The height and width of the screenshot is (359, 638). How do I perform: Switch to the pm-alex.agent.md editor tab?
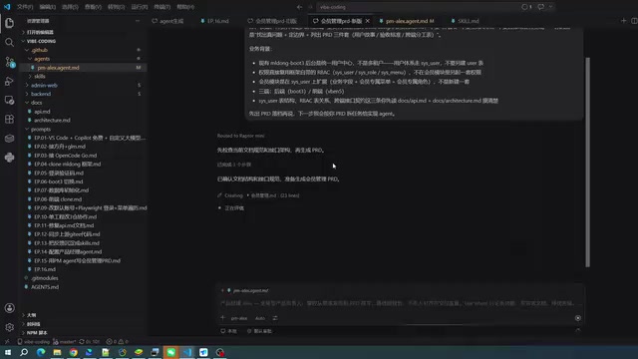click(x=407, y=21)
